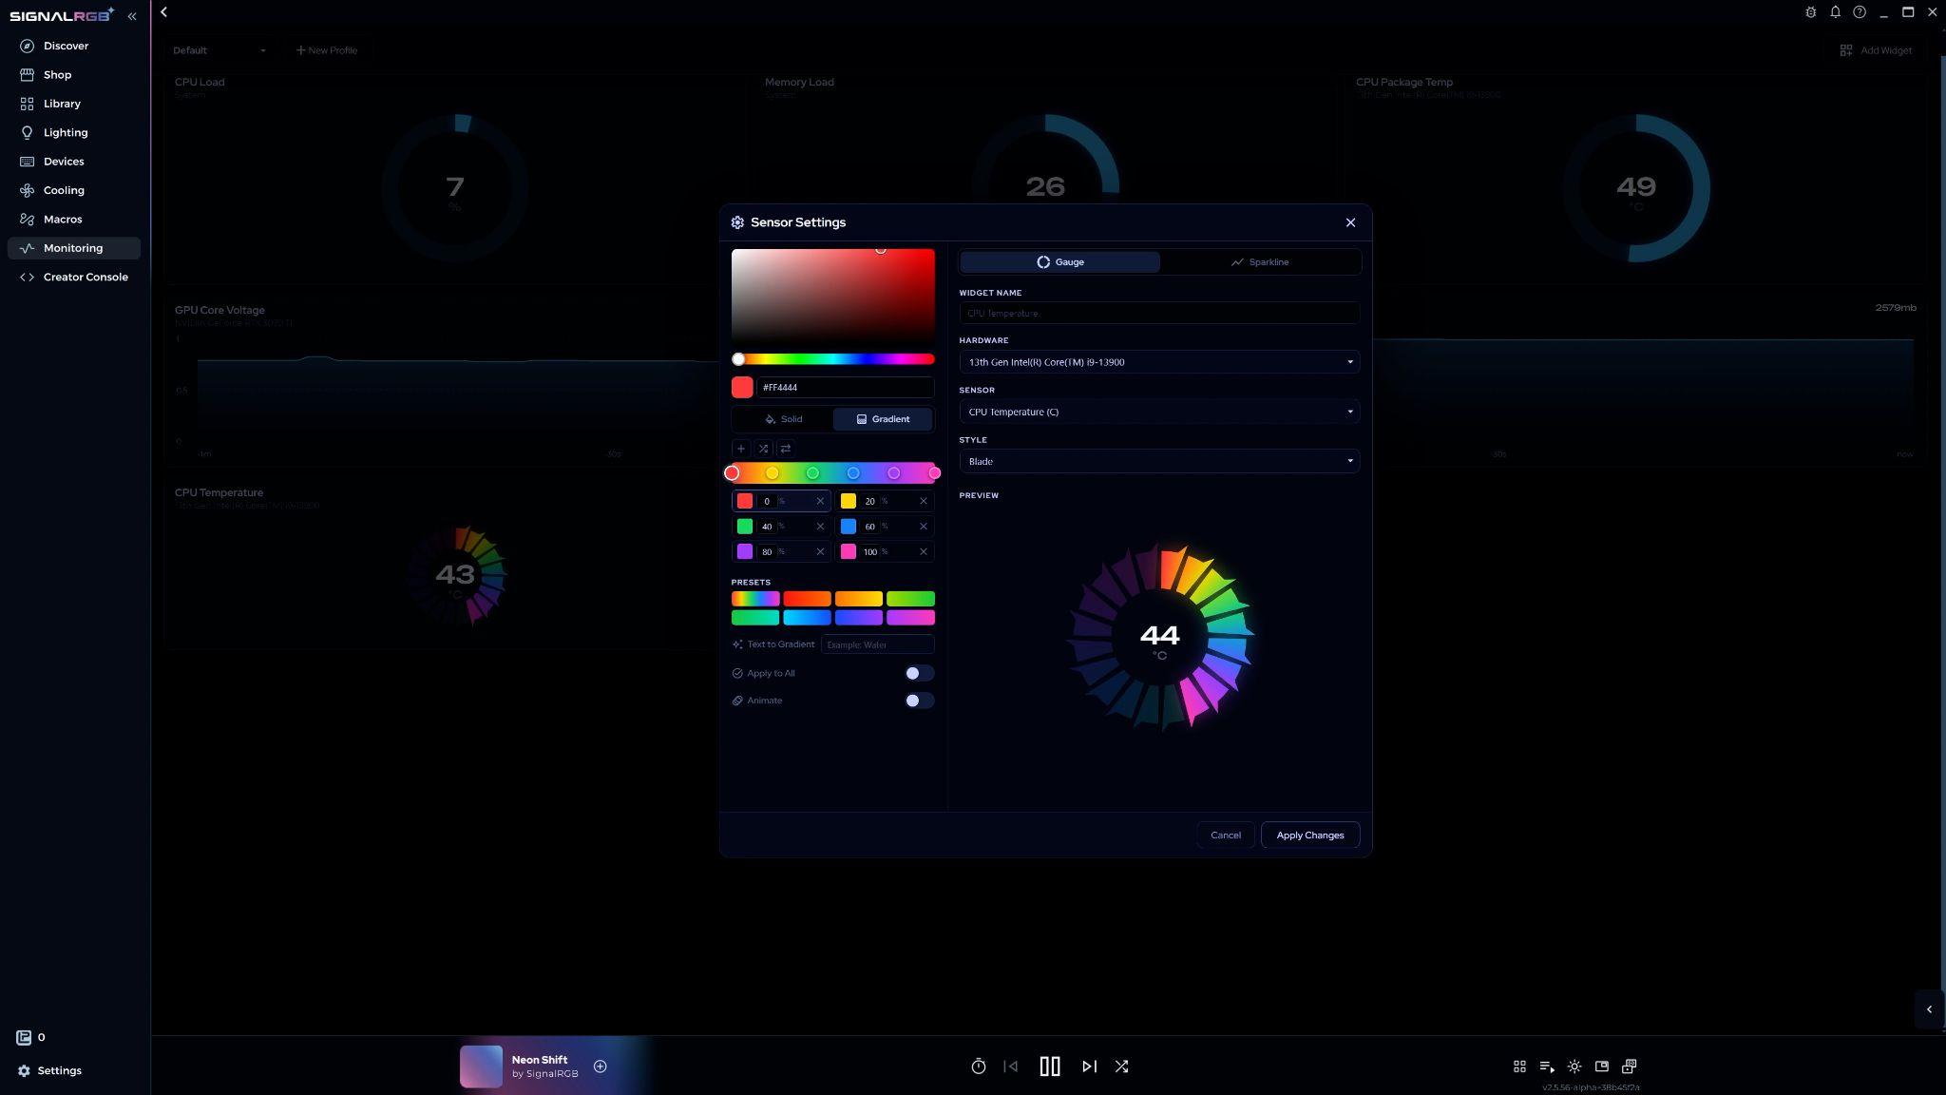Remove the 20% yellow gradient stop
Viewport: 1946px width, 1095px height.
923,501
